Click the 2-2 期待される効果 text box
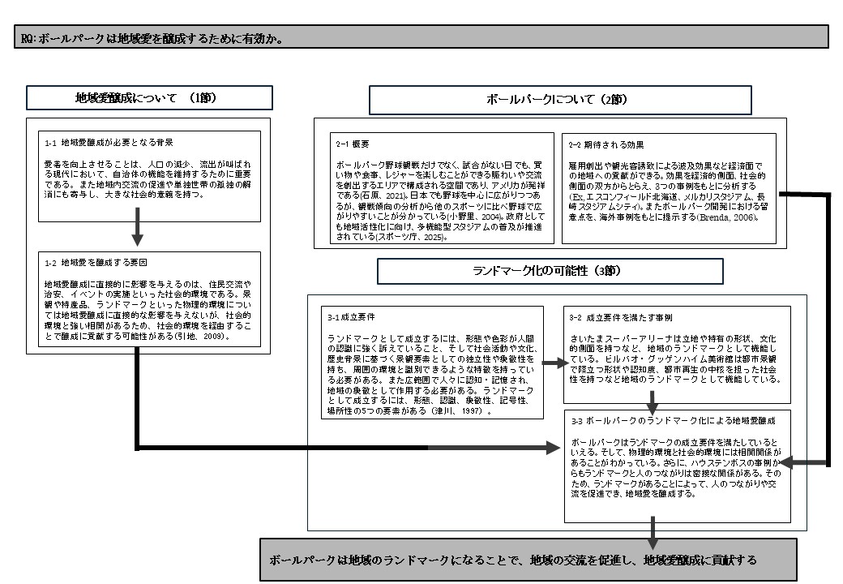This screenshot has height=584, width=843. [668, 187]
